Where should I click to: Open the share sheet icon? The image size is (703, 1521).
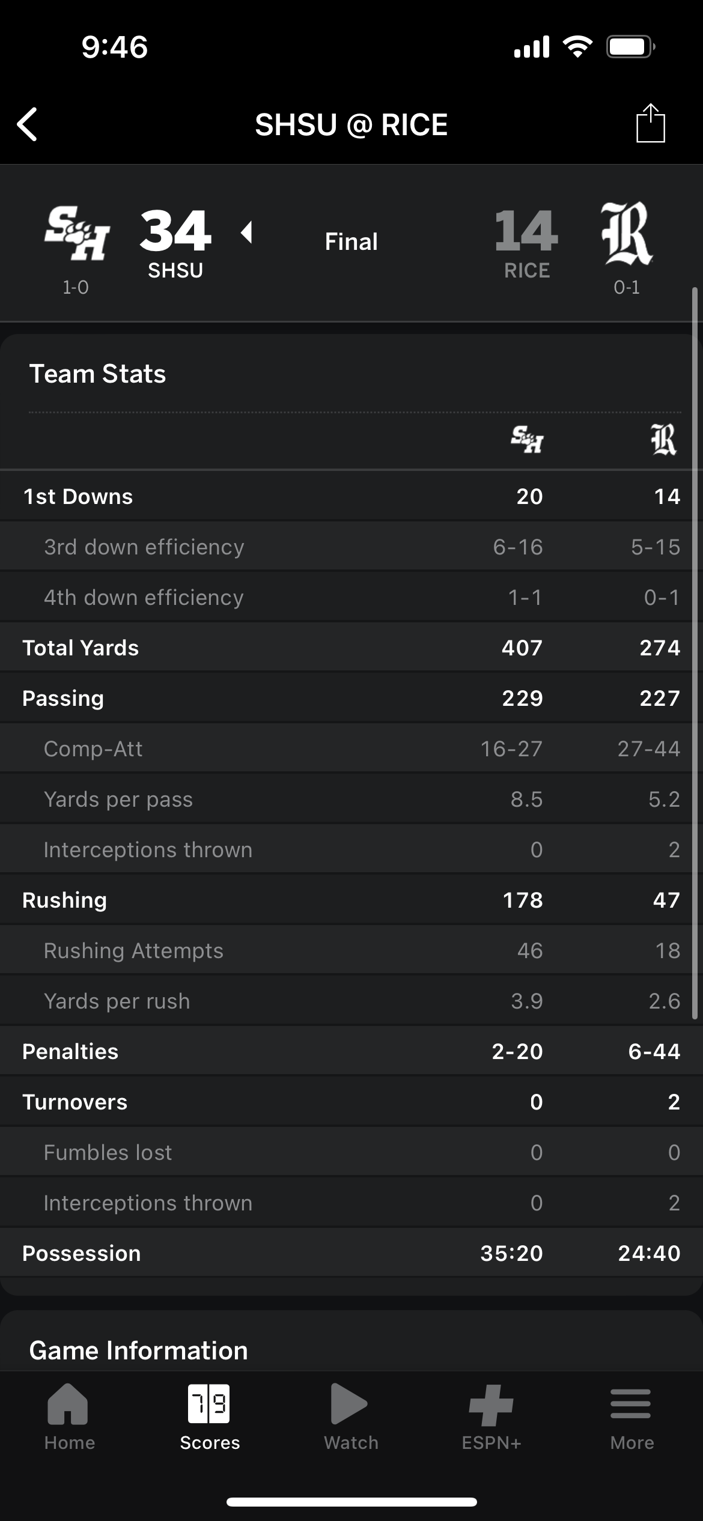(650, 123)
